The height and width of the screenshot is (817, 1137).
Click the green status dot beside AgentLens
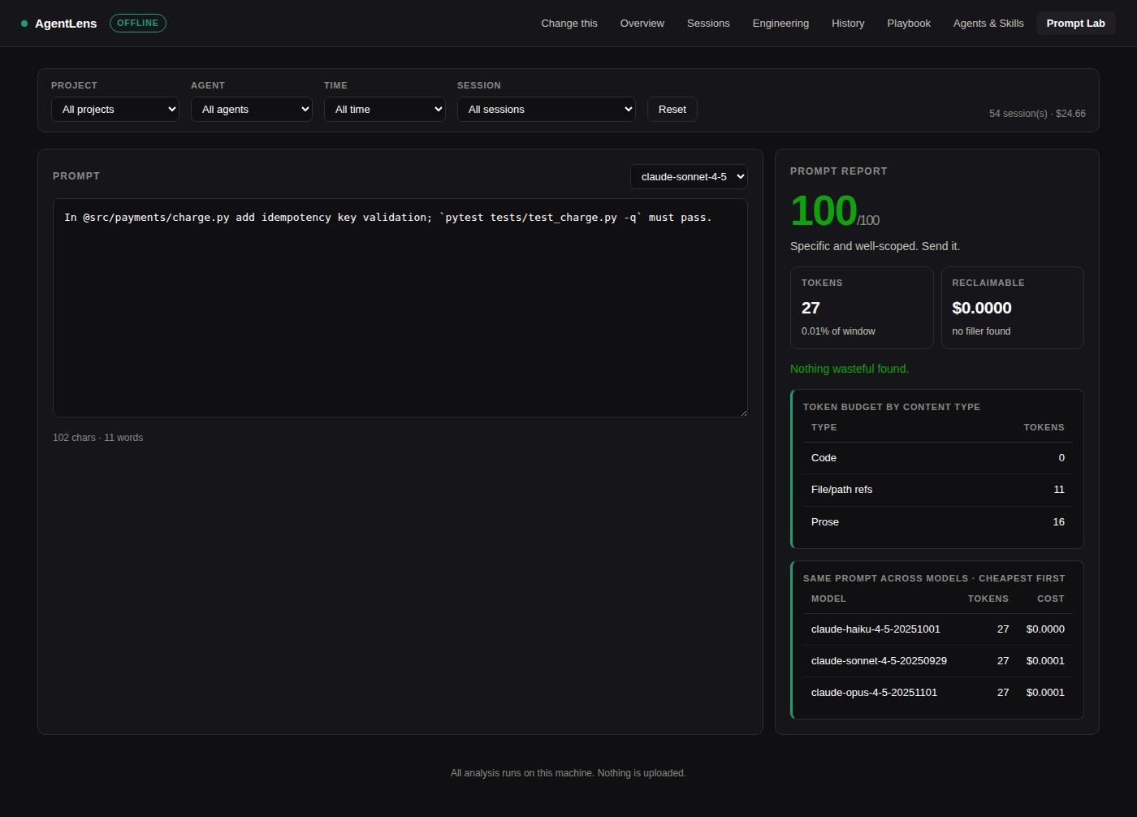(x=24, y=24)
